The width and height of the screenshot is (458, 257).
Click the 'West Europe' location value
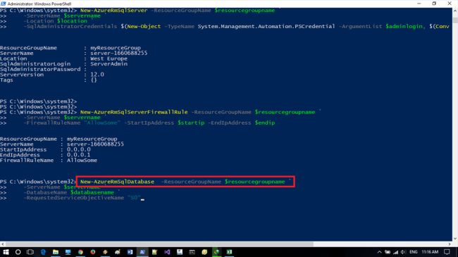pos(109,58)
